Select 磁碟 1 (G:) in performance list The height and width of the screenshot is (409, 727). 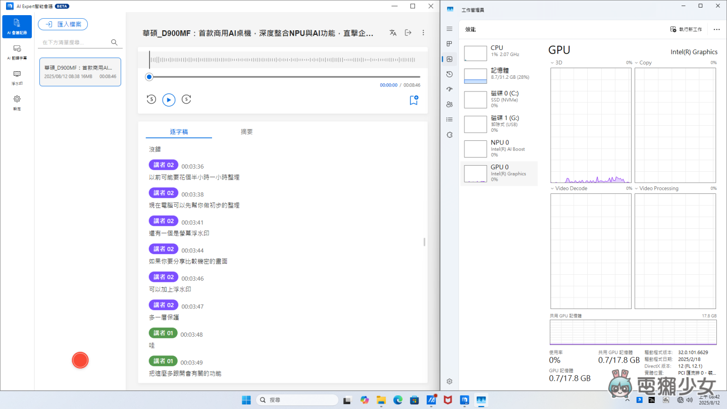tap(499, 124)
